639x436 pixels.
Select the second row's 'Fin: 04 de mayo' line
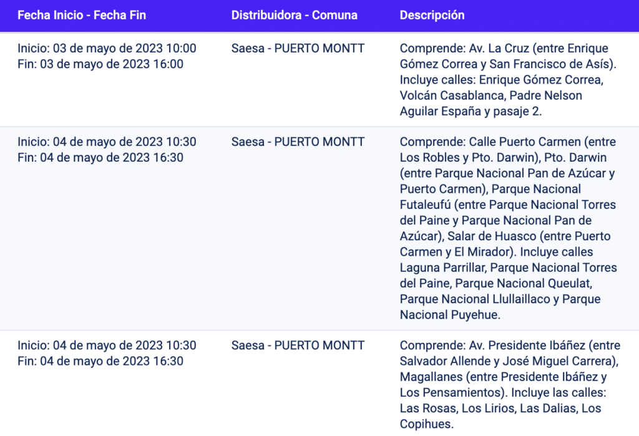coord(100,158)
